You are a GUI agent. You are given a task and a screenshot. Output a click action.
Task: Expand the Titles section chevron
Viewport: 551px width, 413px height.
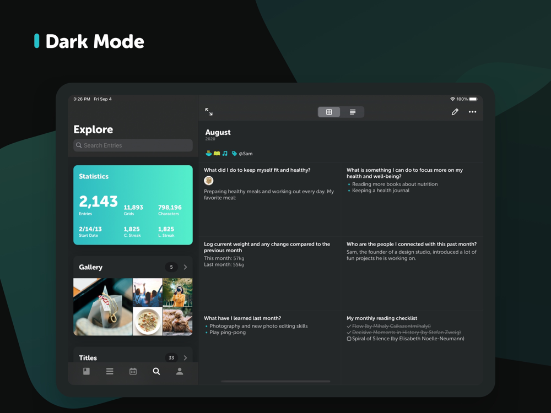point(185,358)
